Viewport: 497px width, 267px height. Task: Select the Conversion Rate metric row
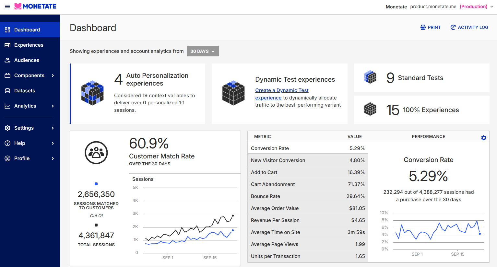tap(308, 148)
